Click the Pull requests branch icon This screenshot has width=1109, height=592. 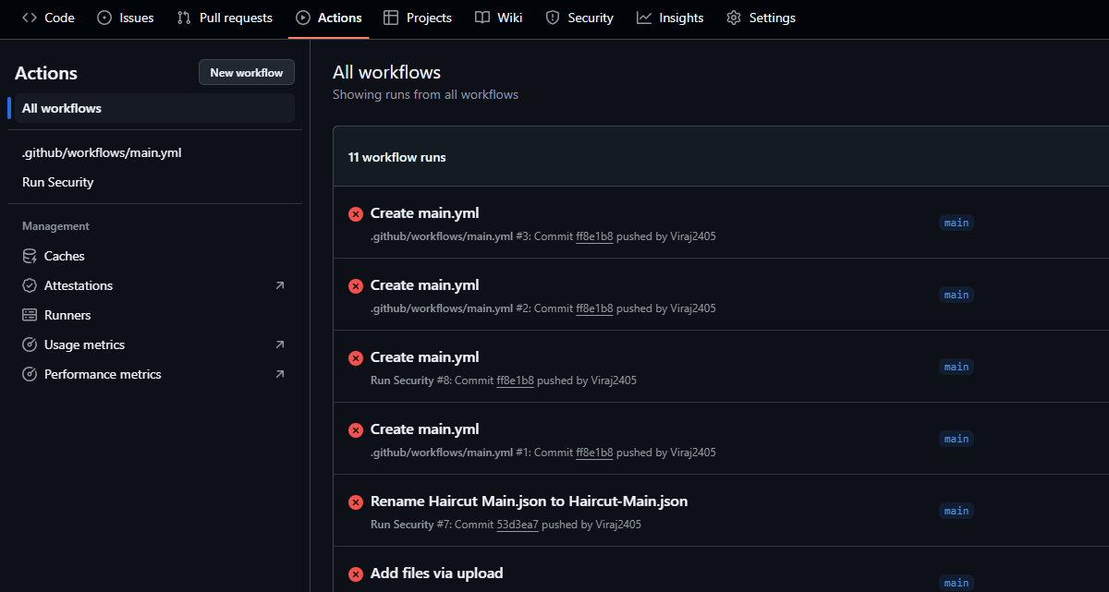point(184,18)
